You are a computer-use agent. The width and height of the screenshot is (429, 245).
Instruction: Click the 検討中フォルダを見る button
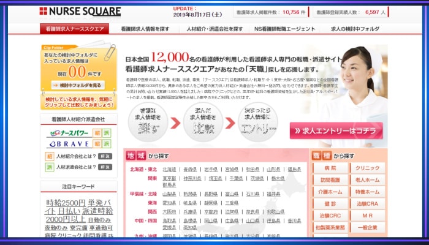78,85
